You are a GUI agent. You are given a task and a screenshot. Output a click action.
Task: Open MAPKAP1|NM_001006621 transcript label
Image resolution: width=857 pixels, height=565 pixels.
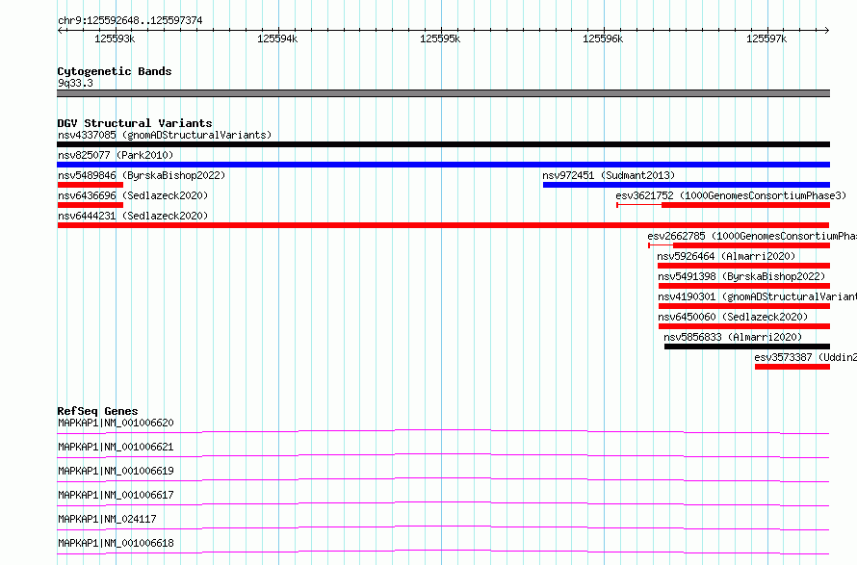point(116,447)
